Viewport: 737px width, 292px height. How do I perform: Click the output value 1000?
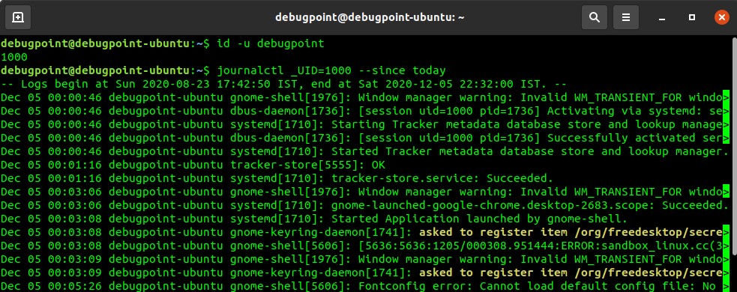click(x=14, y=57)
